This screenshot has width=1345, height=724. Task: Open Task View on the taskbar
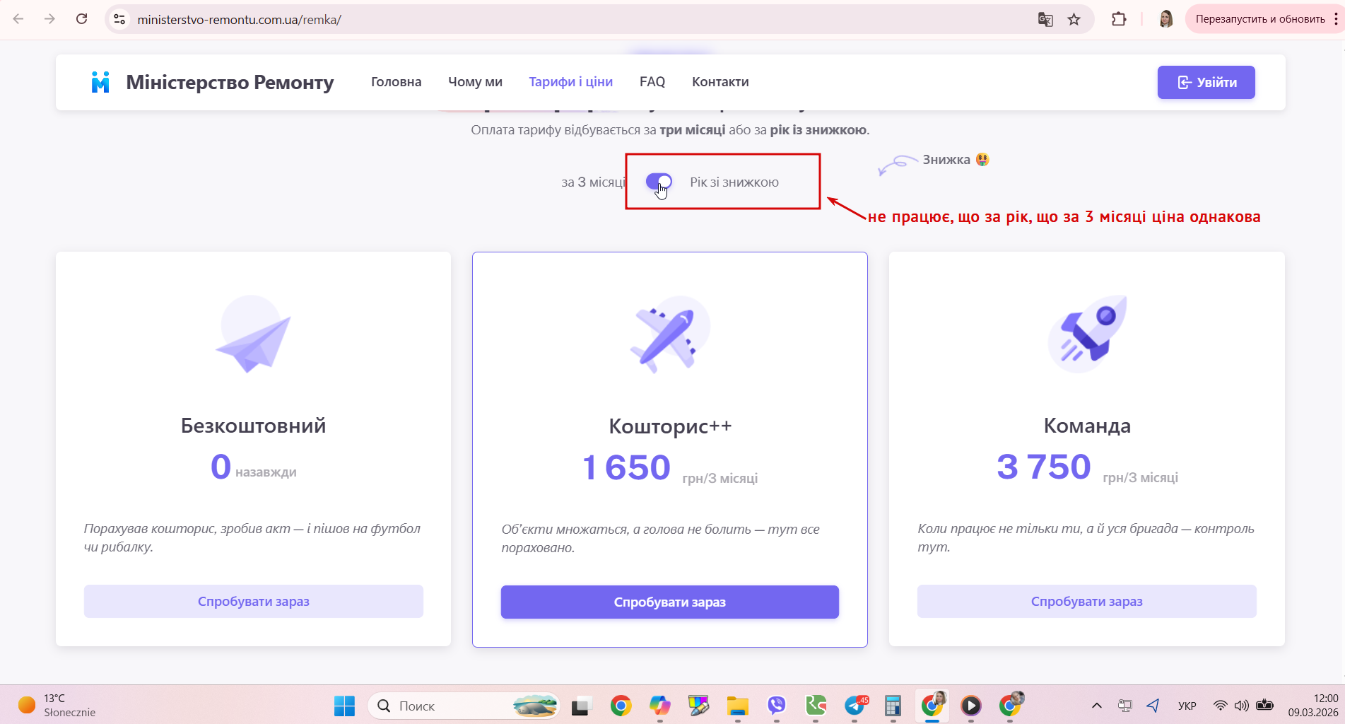pos(581,706)
